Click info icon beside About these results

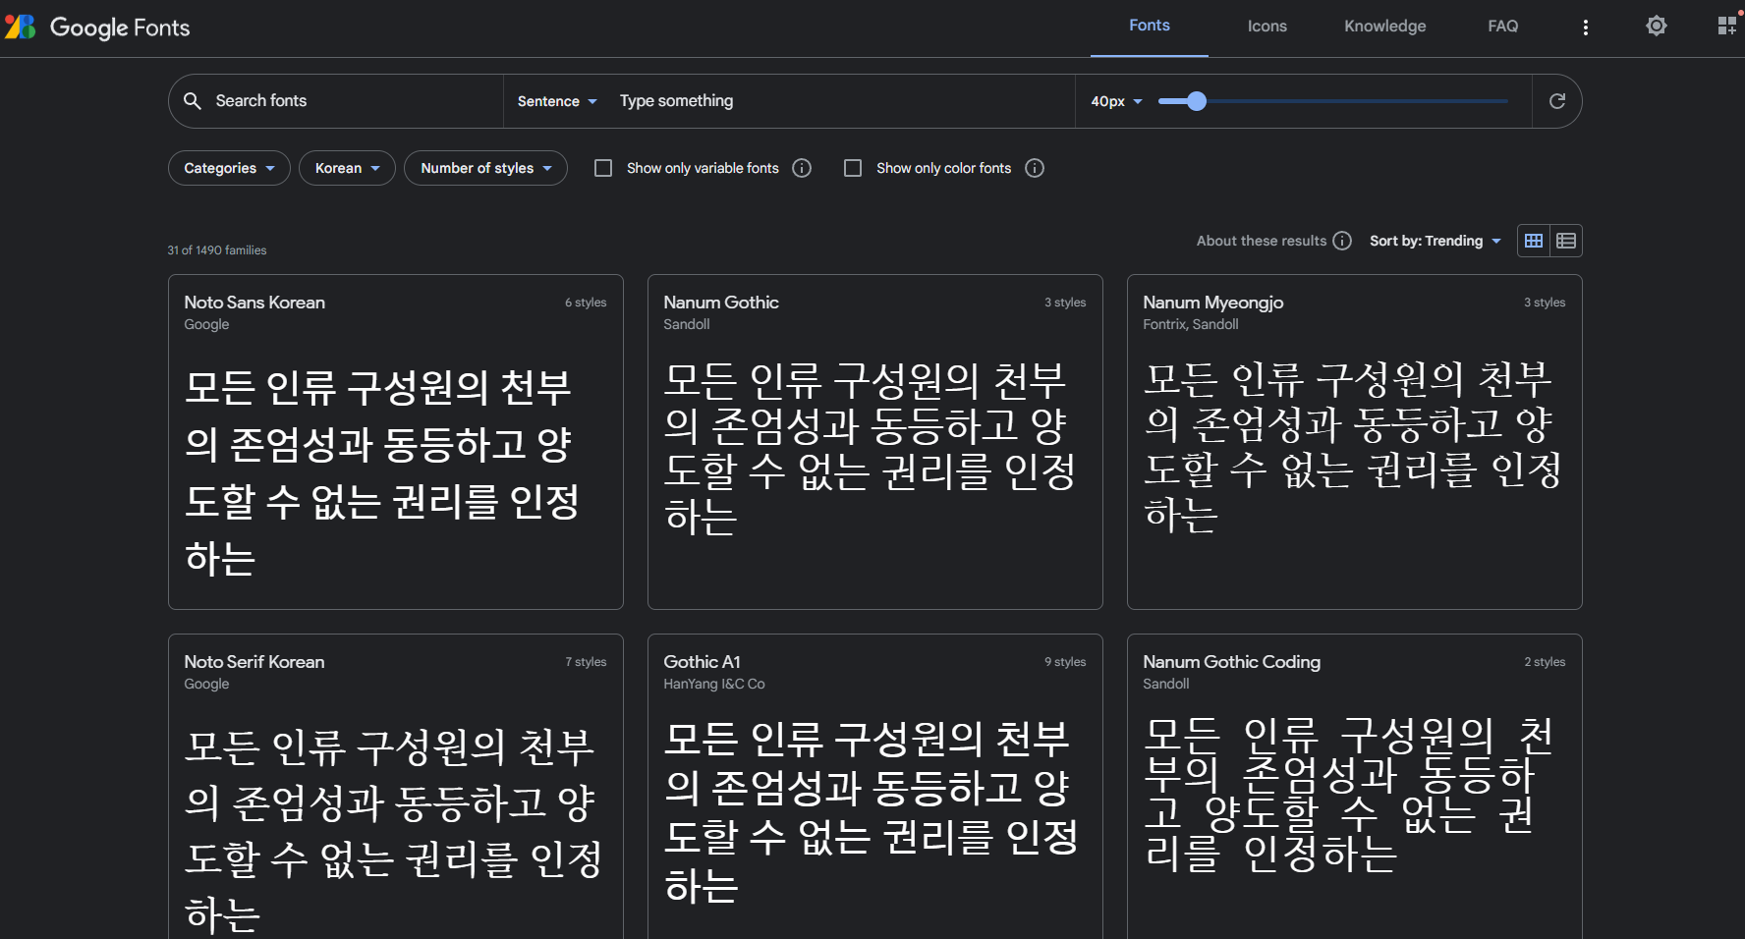1342,241
